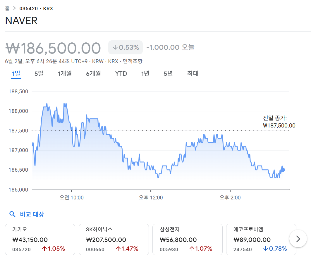Viewport: 311px width, 262px height.
Task: Open the 삼성전자 stock card
Action: coord(188,239)
